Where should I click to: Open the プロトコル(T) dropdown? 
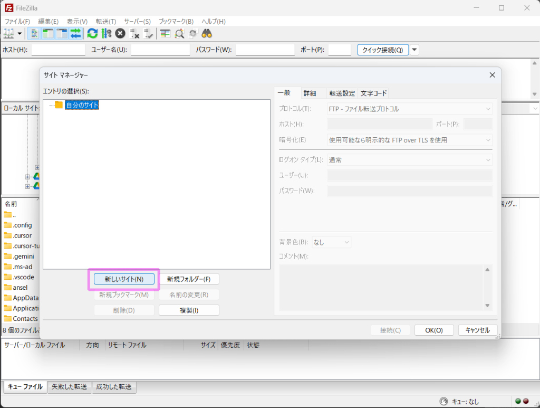tap(409, 109)
